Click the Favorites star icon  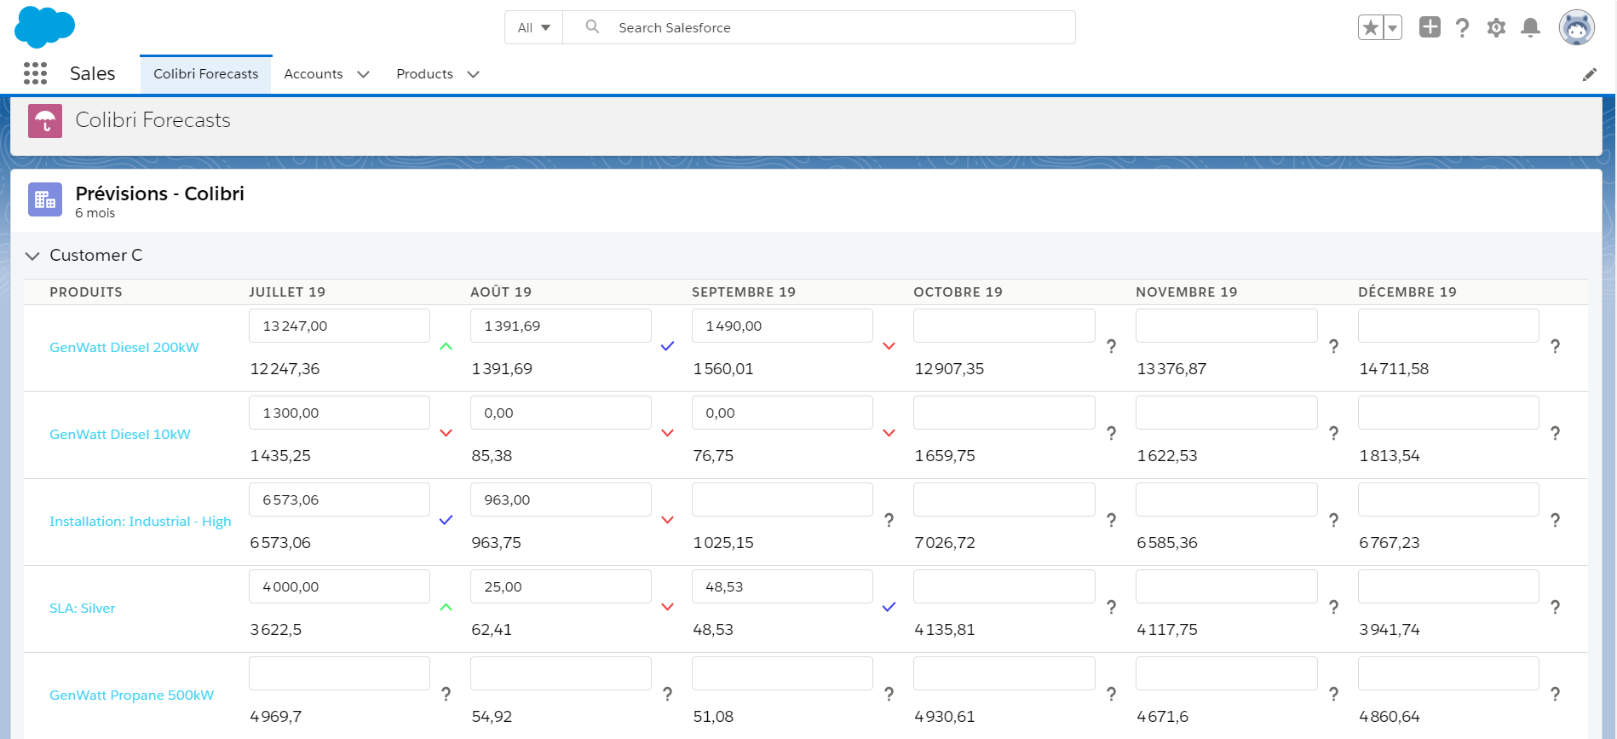[1370, 28]
